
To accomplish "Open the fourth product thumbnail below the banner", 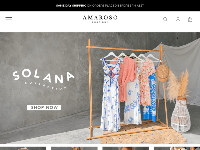I will click(x=177, y=148).
